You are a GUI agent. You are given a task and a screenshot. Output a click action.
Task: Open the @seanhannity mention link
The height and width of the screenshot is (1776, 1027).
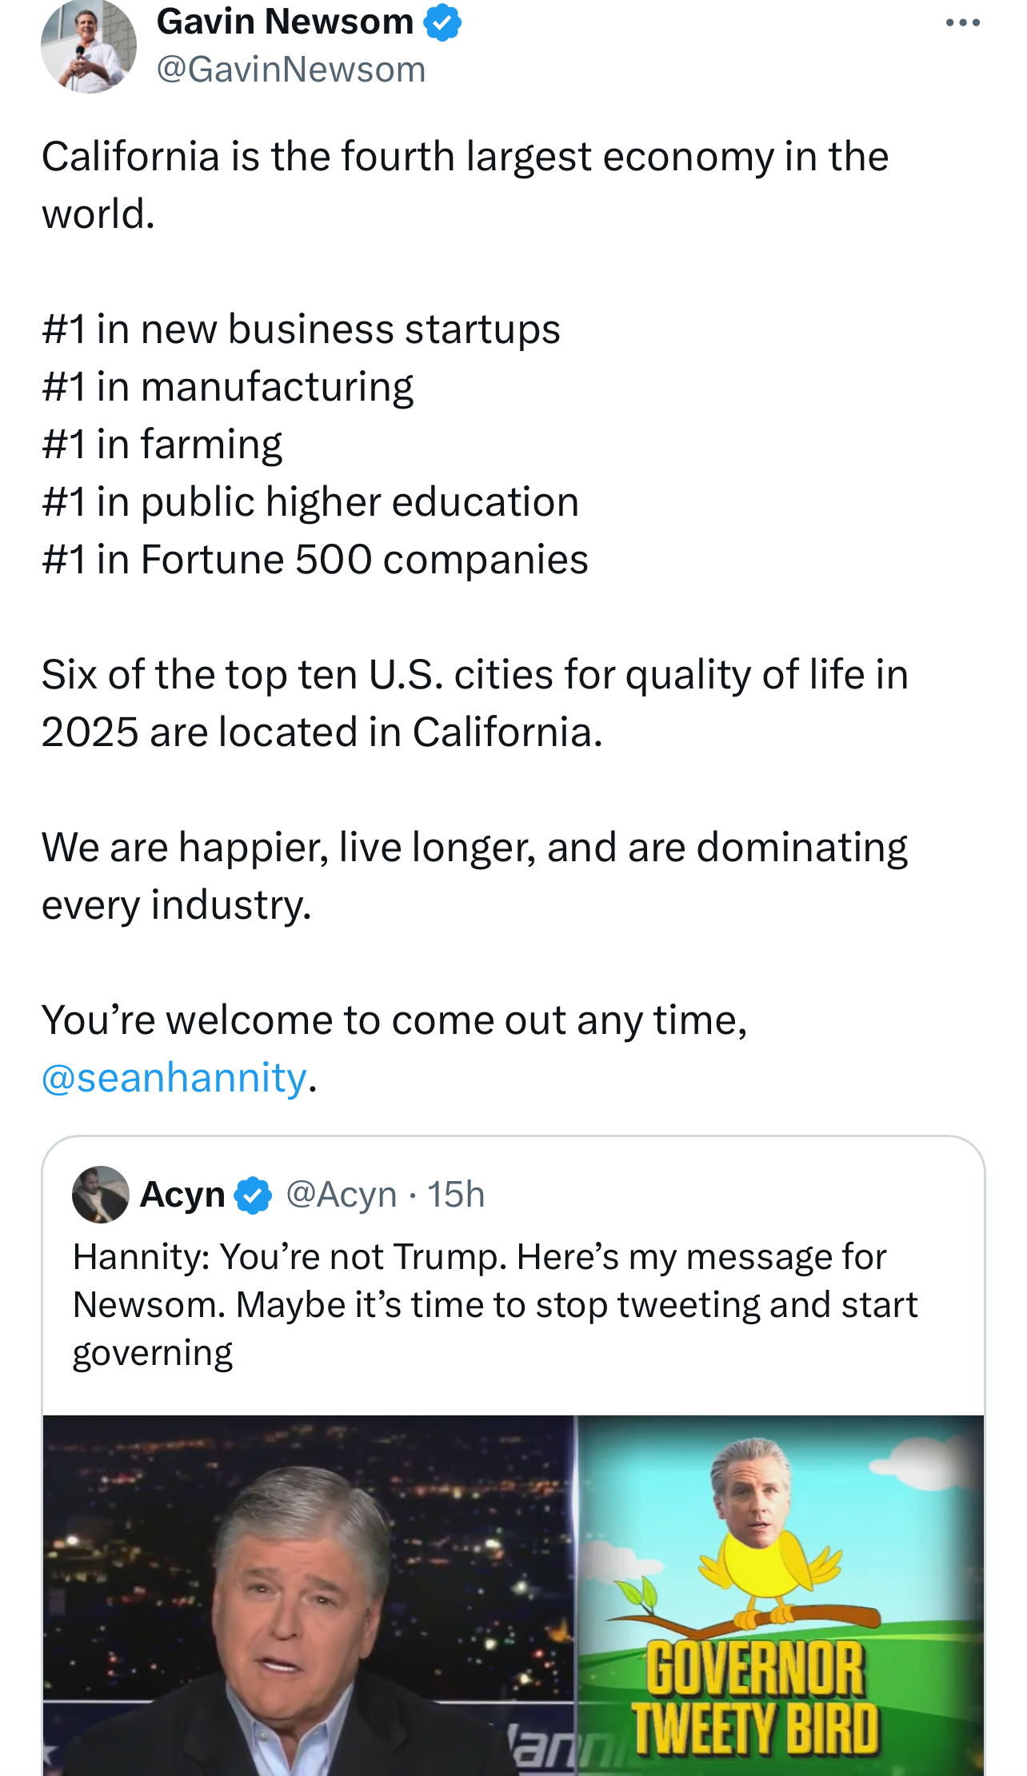coord(174,1077)
